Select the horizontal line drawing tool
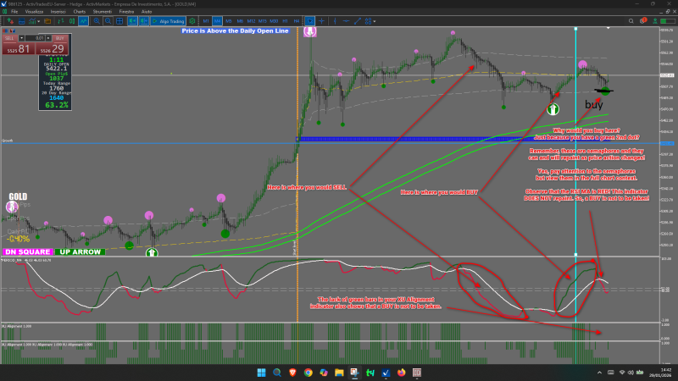 pyautogui.click(x=346, y=21)
